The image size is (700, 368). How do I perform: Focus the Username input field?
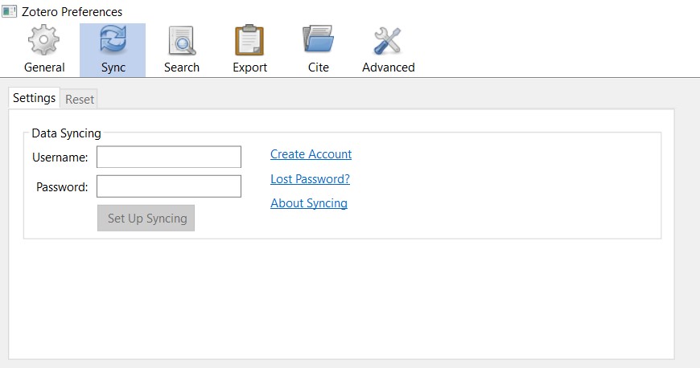169,157
